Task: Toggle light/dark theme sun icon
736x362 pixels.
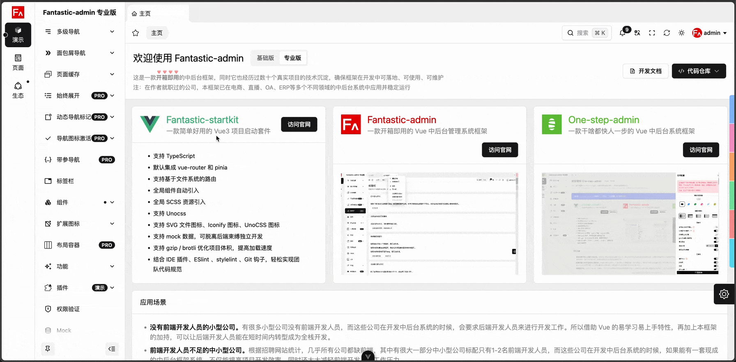Action: (x=681, y=33)
